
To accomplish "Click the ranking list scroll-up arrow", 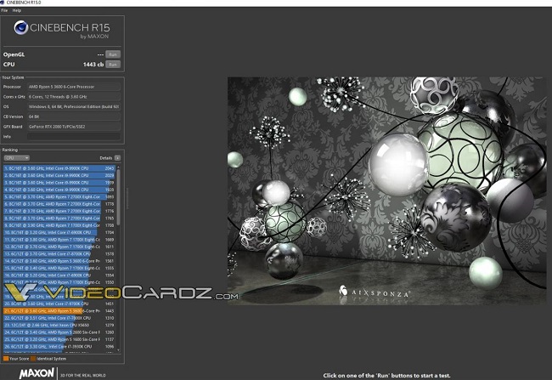I will 118,167.
